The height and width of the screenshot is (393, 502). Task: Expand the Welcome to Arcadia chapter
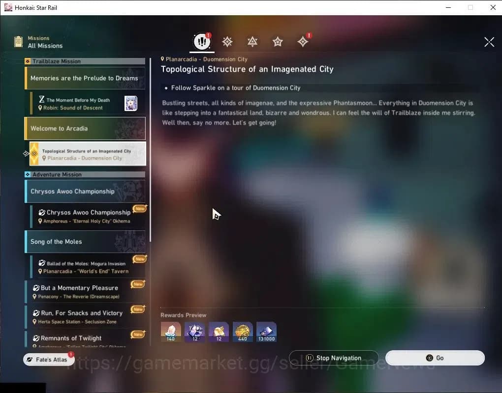coord(85,128)
